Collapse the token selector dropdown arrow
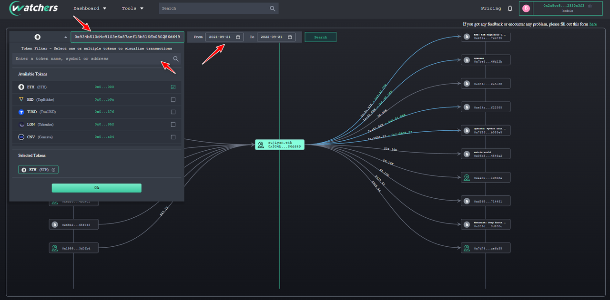Screen dimensions: 610x300 click(x=65, y=37)
